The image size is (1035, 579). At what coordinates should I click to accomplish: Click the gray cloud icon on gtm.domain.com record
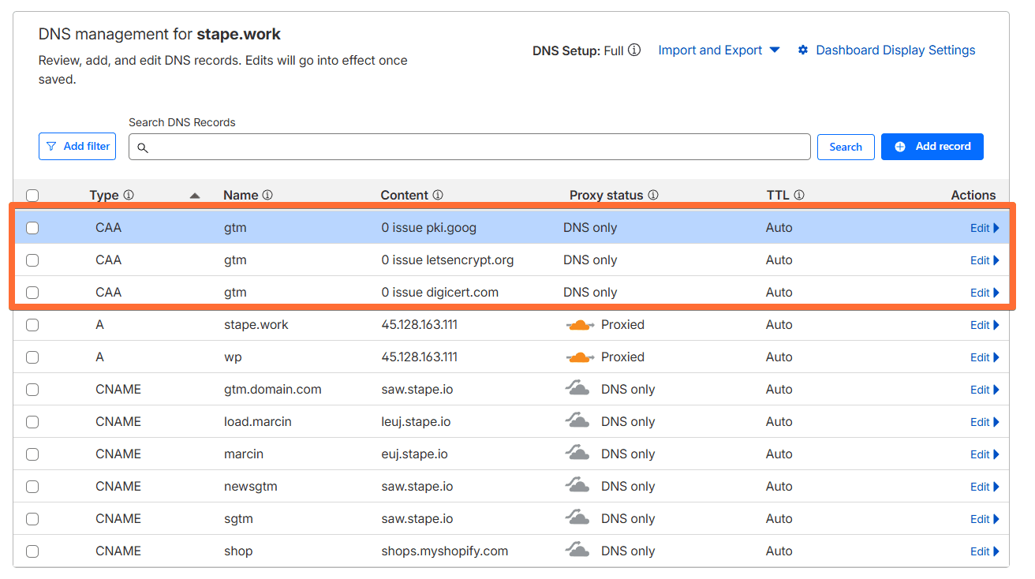578,387
